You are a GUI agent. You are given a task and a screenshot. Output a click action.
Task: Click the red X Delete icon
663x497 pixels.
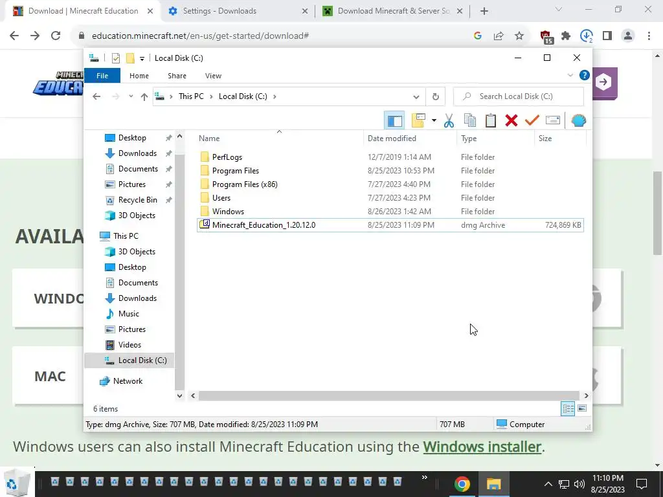pos(511,121)
